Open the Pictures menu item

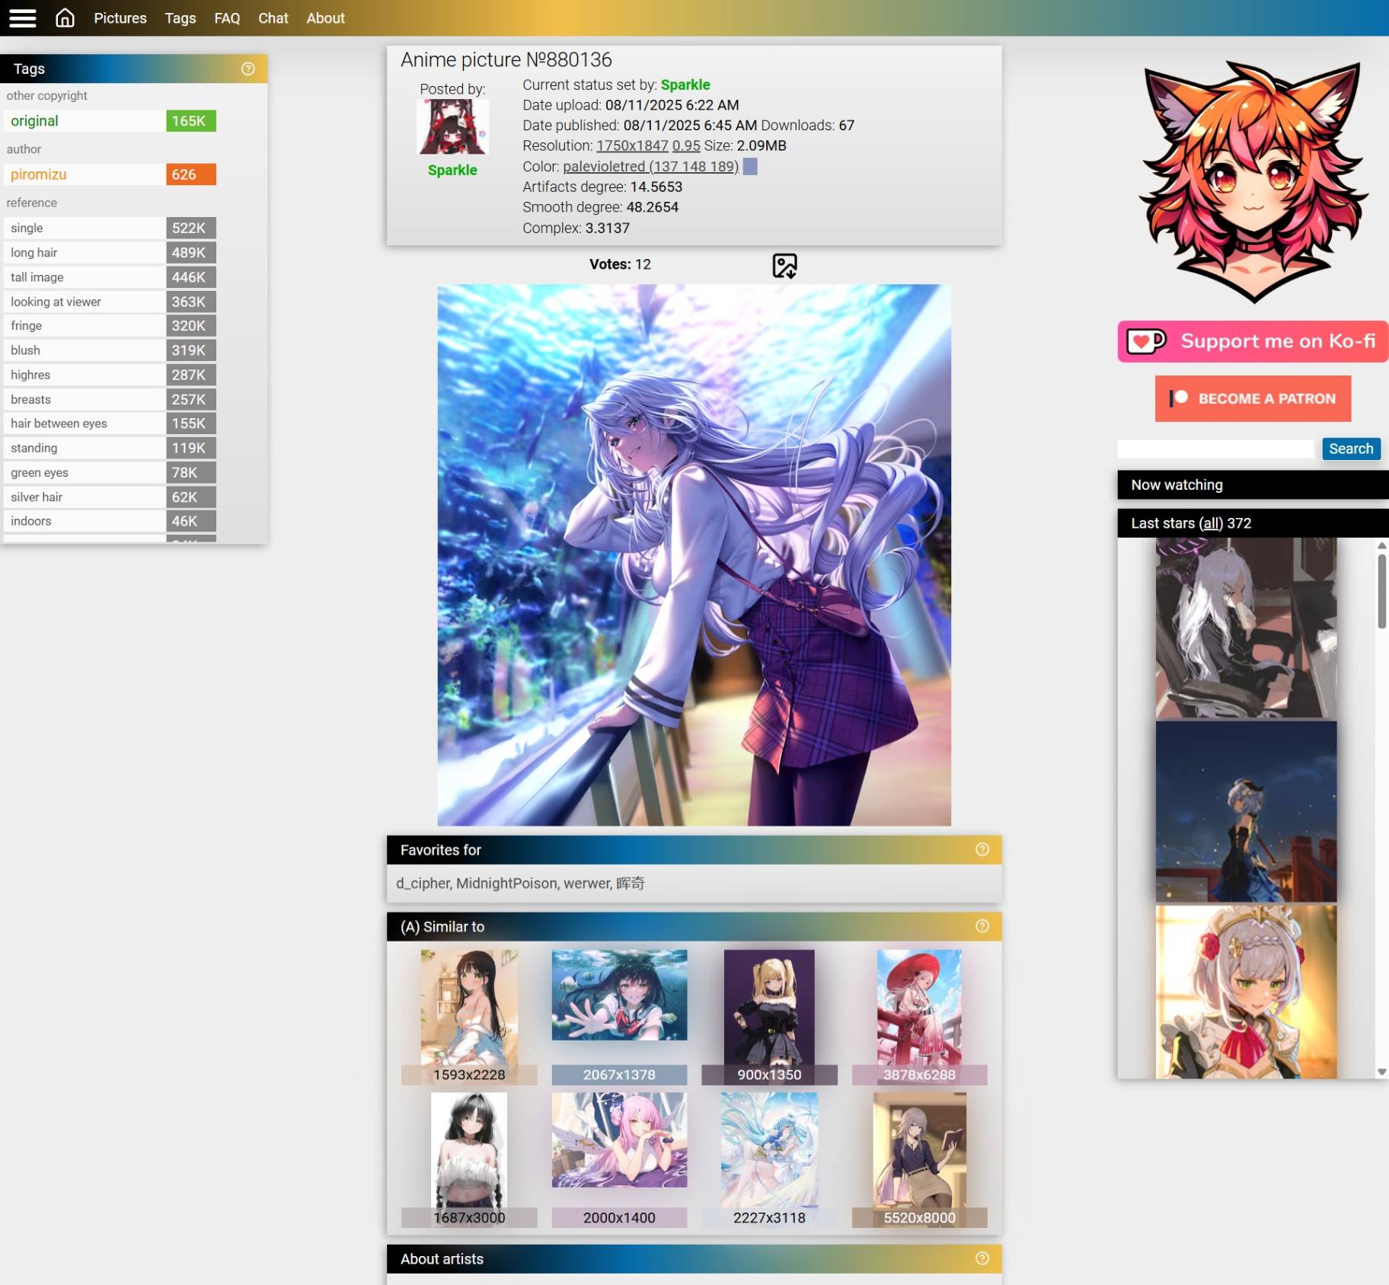coord(120,18)
